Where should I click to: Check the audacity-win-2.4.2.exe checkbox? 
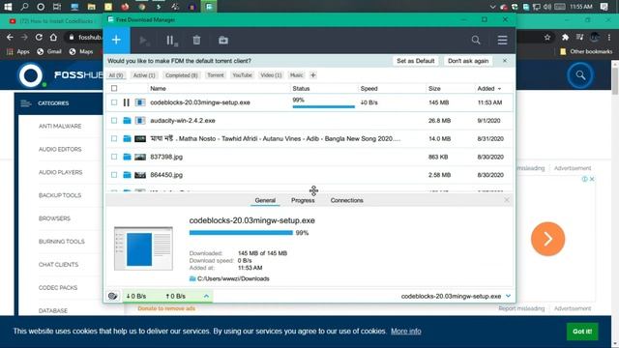click(x=114, y=120)
